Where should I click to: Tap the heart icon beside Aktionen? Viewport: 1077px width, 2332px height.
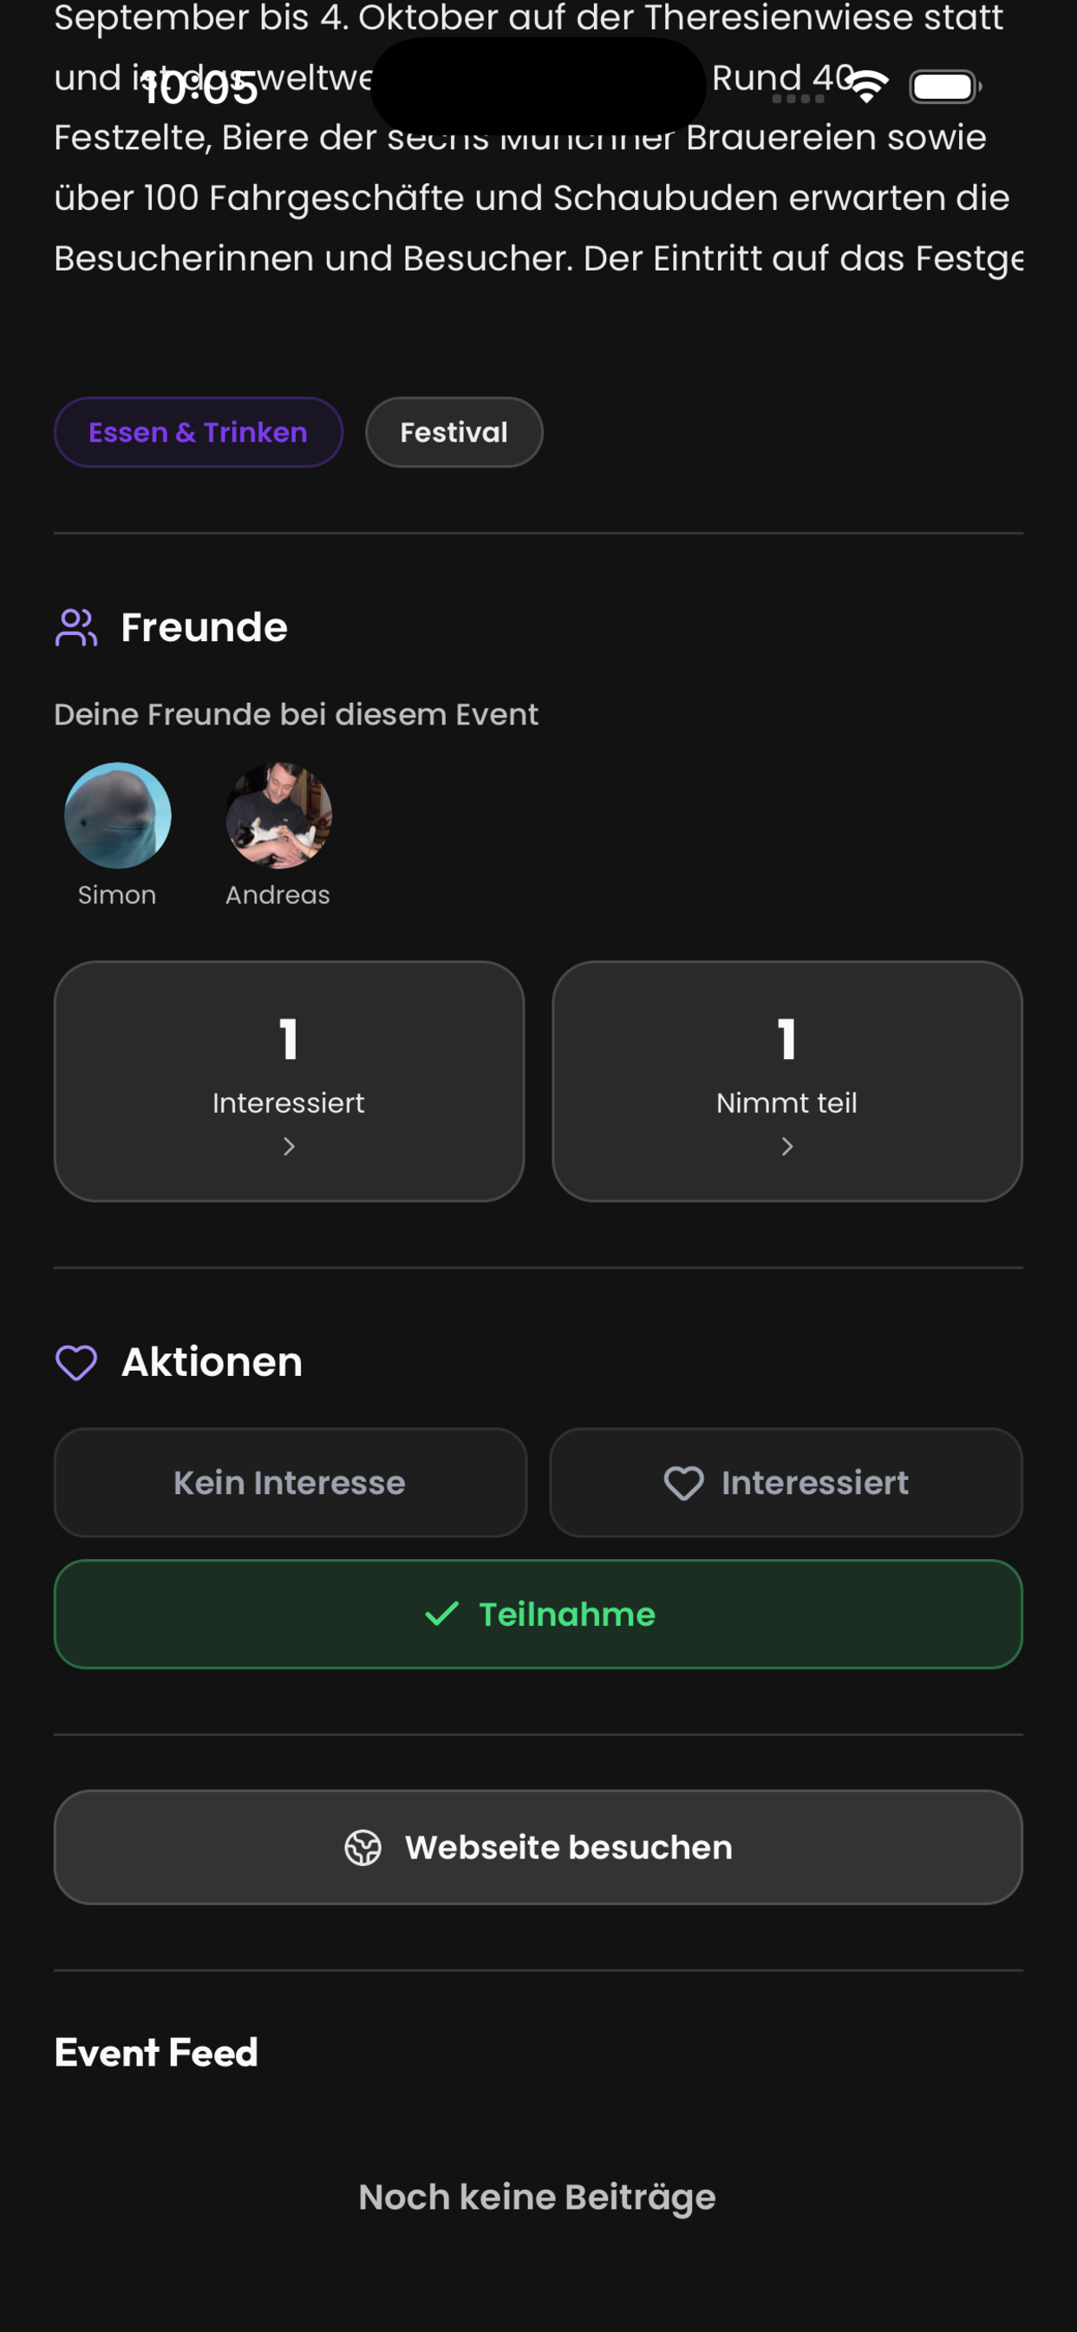coord(76,1362)
